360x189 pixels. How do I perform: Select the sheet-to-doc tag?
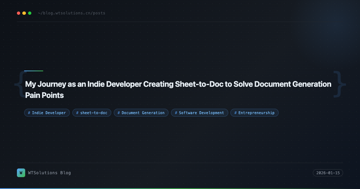(x=92, y=113)
